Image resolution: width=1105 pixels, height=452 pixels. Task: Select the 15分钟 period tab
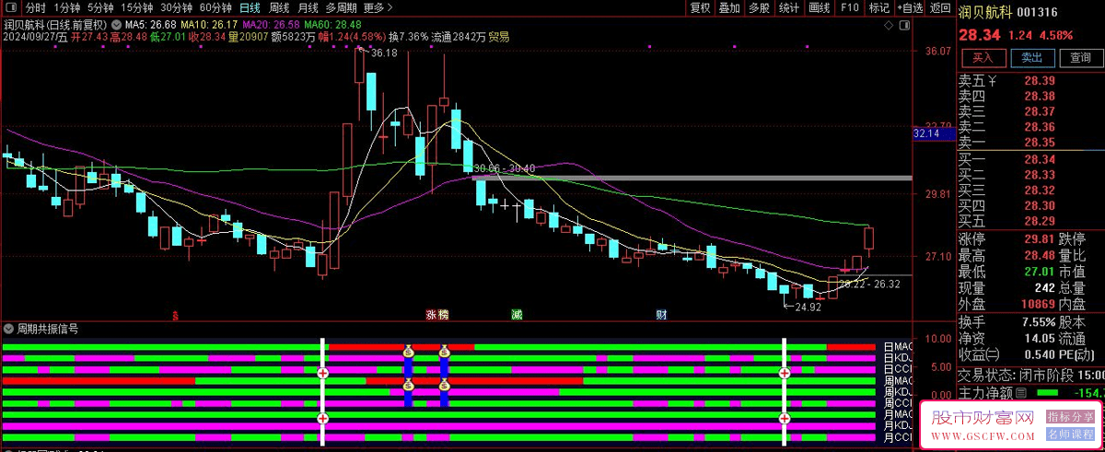pos(136,8)
